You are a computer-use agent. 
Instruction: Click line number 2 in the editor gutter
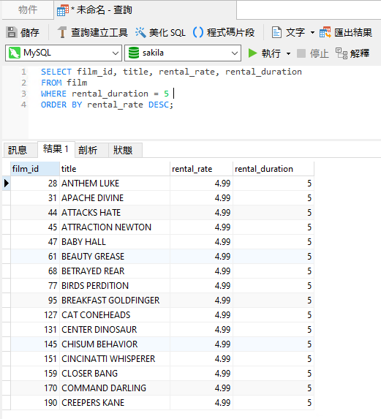(24, 83)
